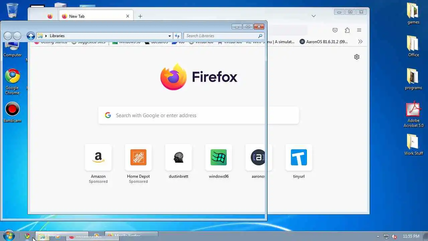Viewport: 428px width, 241px height.
Task: Select the programs folder on desktop
Action: pyautogui.click(x=413, y=79)
